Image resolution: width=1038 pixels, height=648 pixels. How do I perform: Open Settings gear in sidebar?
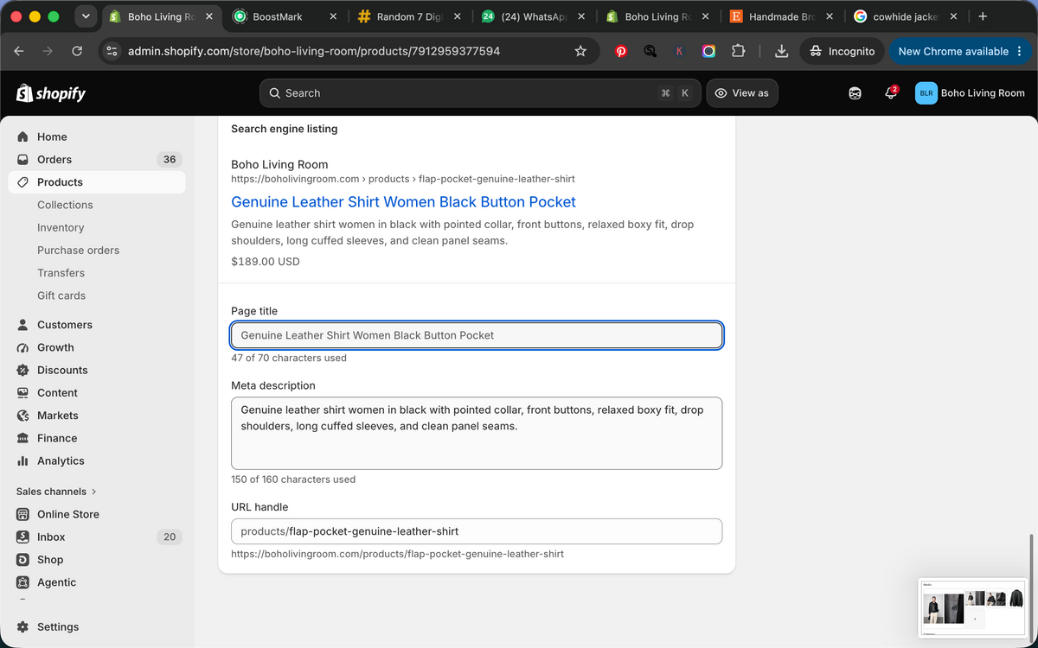point(23,627)
